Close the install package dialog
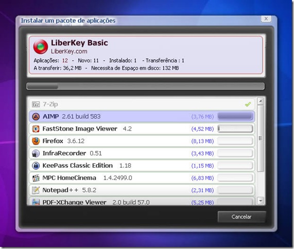 266,19
